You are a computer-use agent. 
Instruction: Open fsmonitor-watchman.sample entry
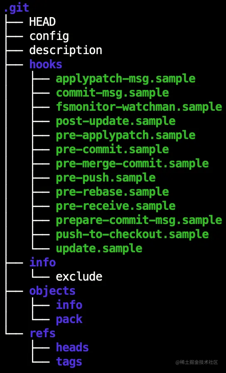click(x=139, y=107)
